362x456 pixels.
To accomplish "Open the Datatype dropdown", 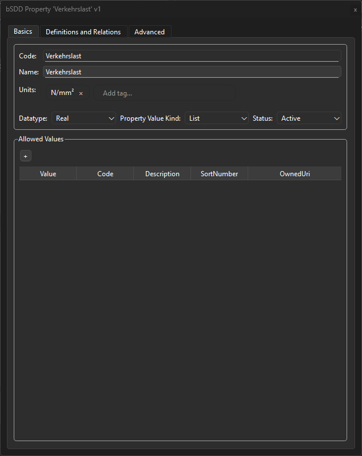I will [83, 118].
